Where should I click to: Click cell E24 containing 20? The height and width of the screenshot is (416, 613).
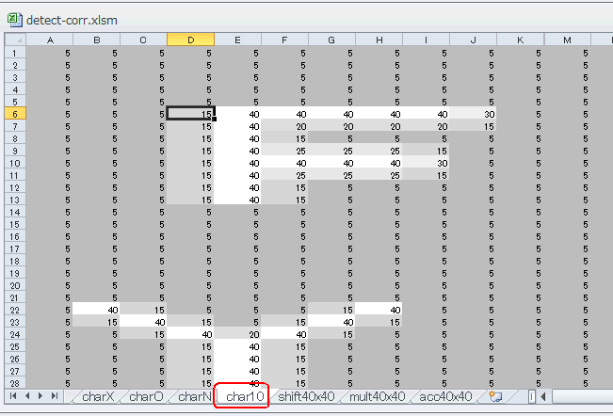(237, 334)
